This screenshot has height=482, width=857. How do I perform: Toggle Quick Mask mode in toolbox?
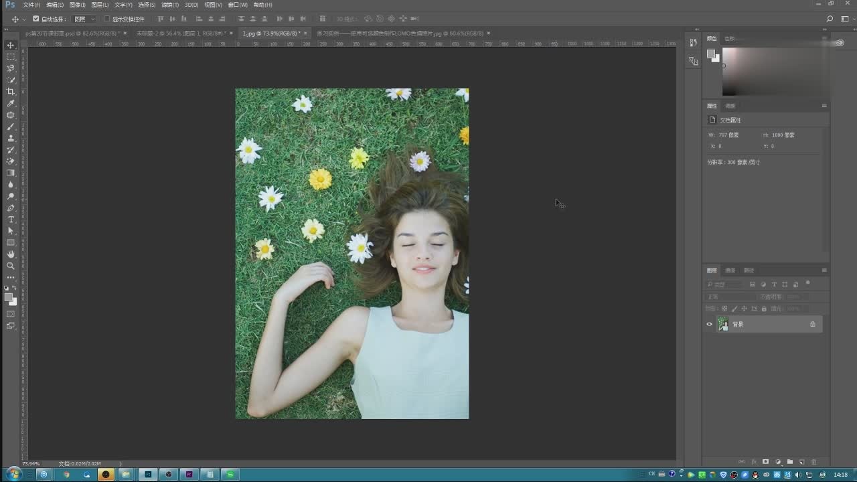11,314
